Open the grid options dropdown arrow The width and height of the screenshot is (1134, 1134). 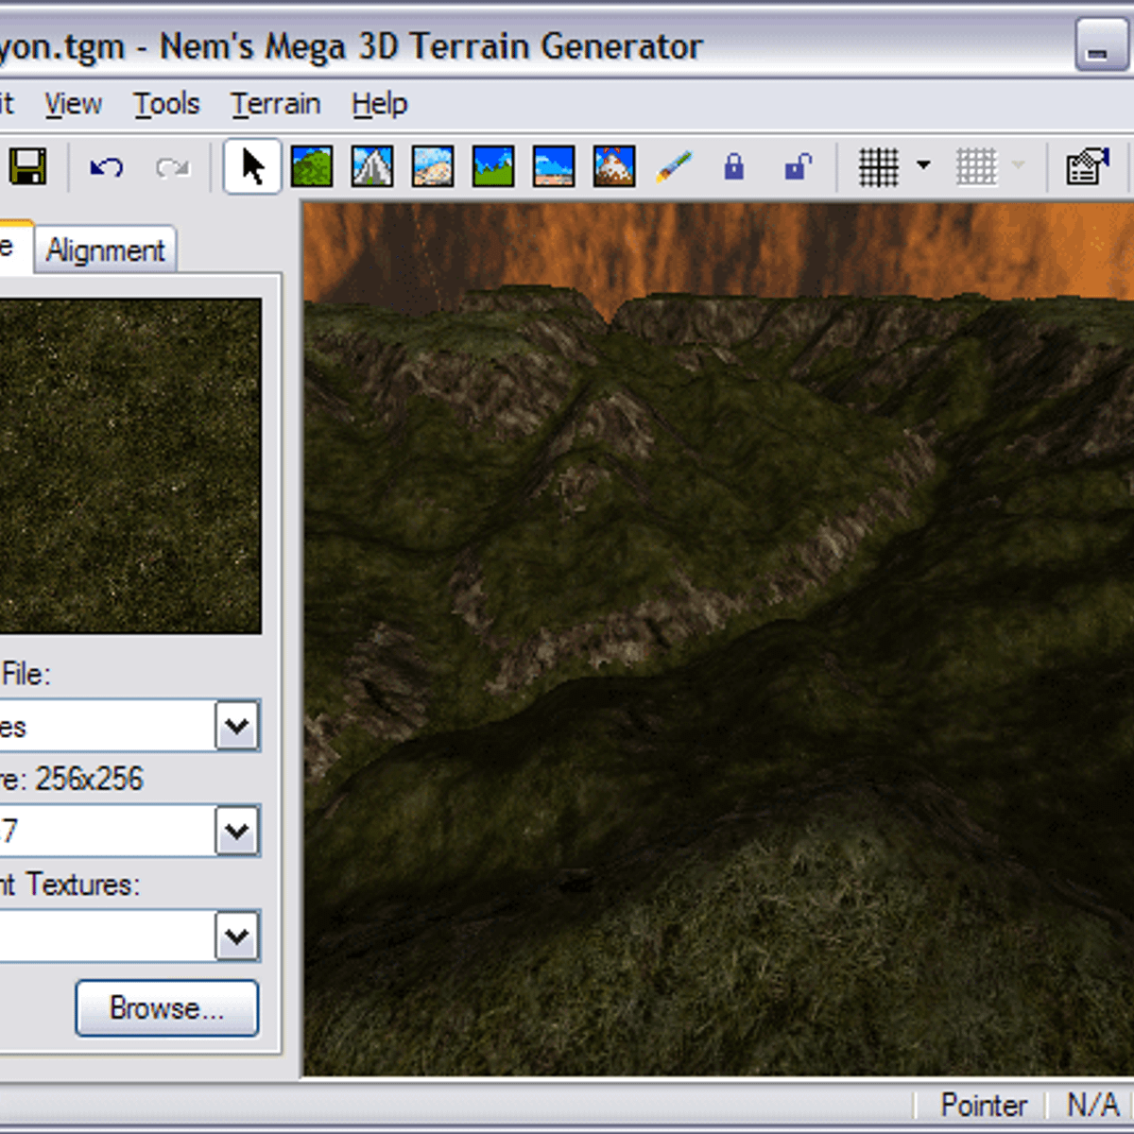(923, 165)
